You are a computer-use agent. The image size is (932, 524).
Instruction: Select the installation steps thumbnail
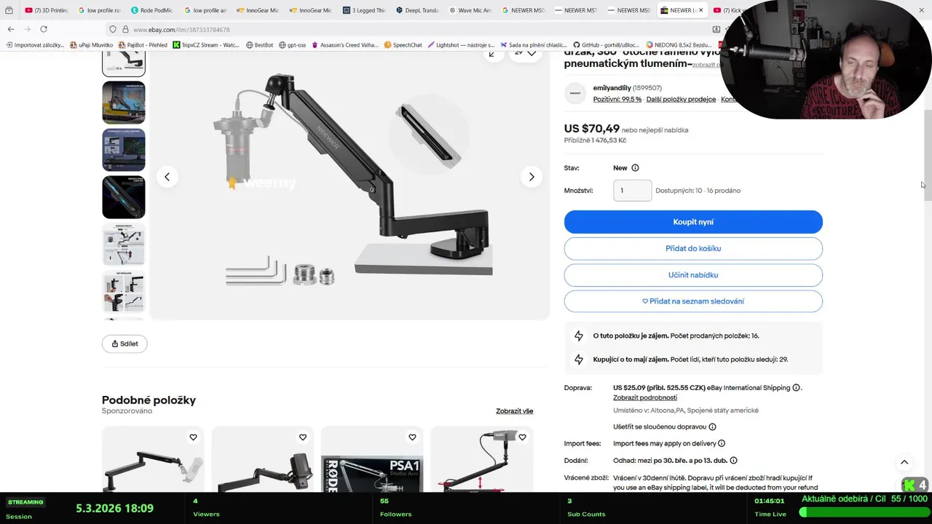click(x=124, y=292)
